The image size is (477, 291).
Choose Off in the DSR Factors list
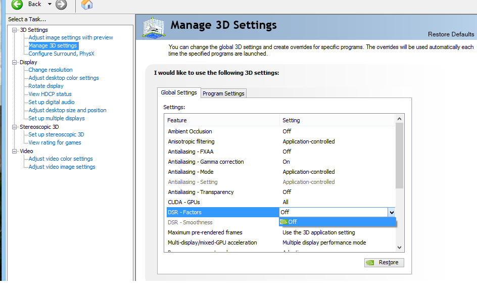[x=338, y=222]
